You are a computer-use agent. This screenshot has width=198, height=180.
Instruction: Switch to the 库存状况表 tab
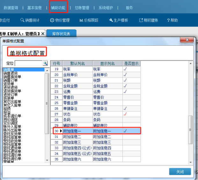(61, 34)
